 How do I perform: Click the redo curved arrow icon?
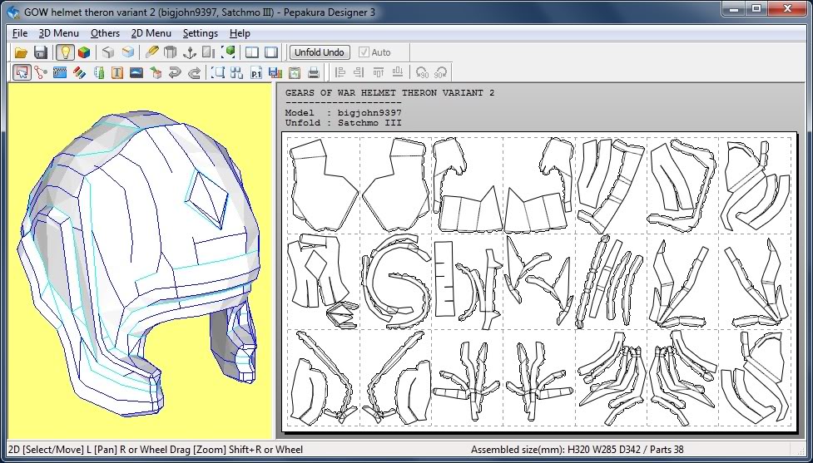[194, 72]
